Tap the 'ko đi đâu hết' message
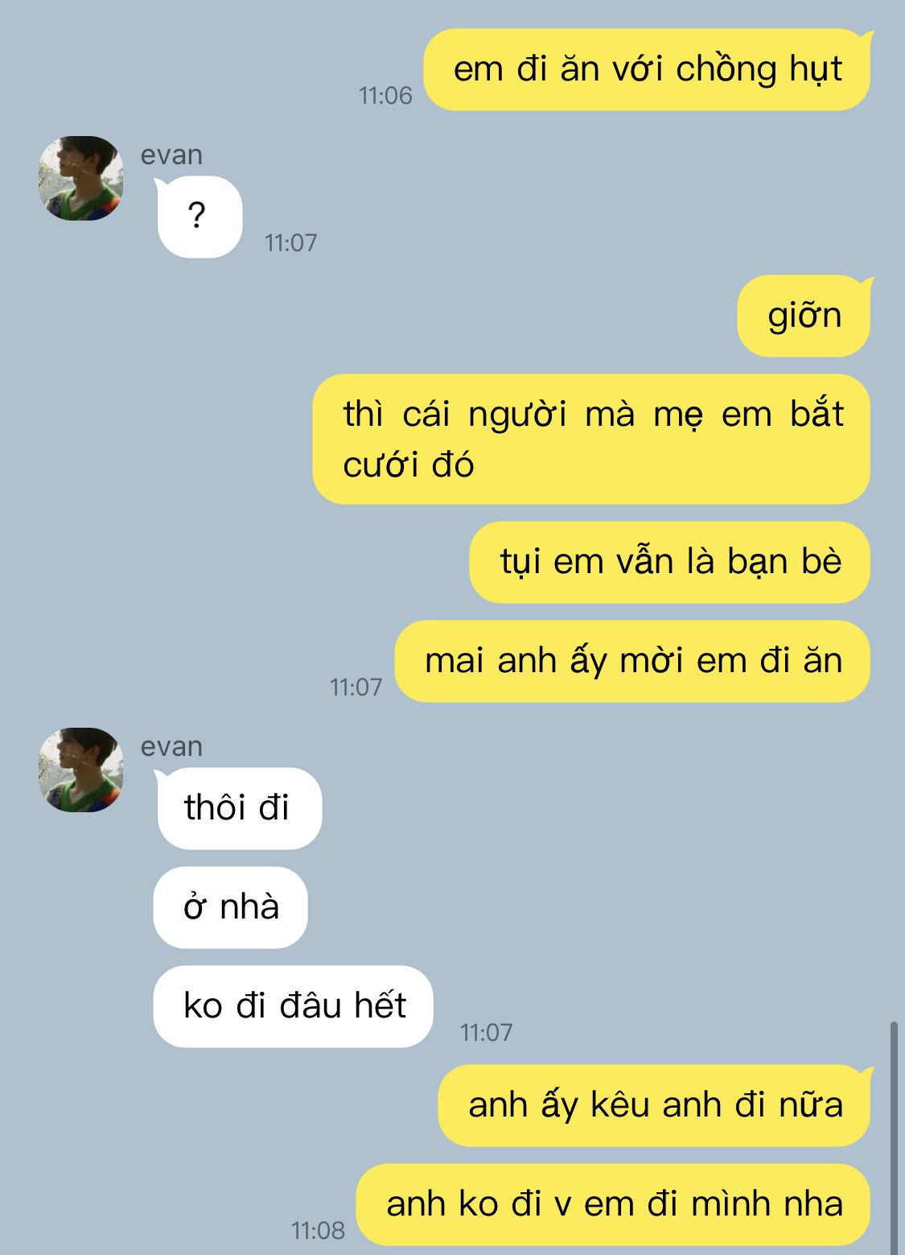 tap(294, 1006)
